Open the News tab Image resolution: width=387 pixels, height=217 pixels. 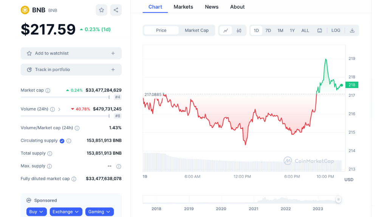(x=212, y=7)
